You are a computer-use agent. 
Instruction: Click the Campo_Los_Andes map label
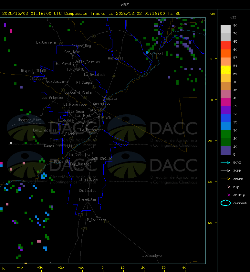click(58, 146)
